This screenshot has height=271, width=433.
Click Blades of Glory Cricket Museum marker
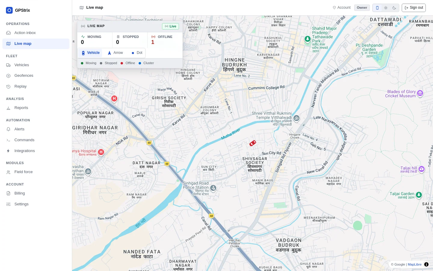click(x=420, y=93)
